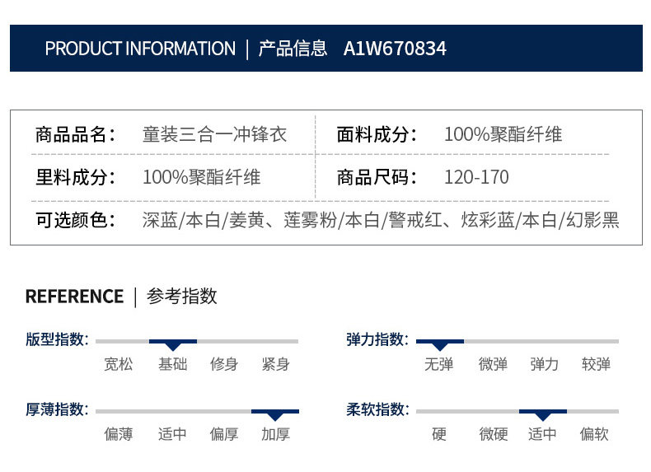Image resolution: width=651 pixels, height=472 pixels.
Task: Click the REFERENCE section heading
Action: click(74, 297)
